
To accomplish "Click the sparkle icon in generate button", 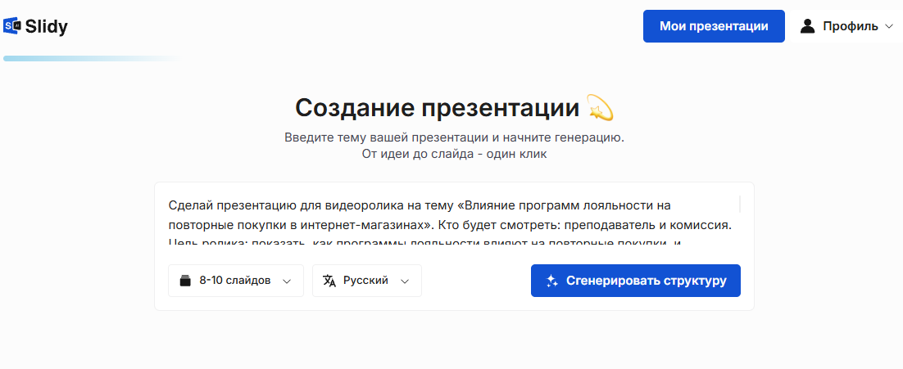I will 551,281.
